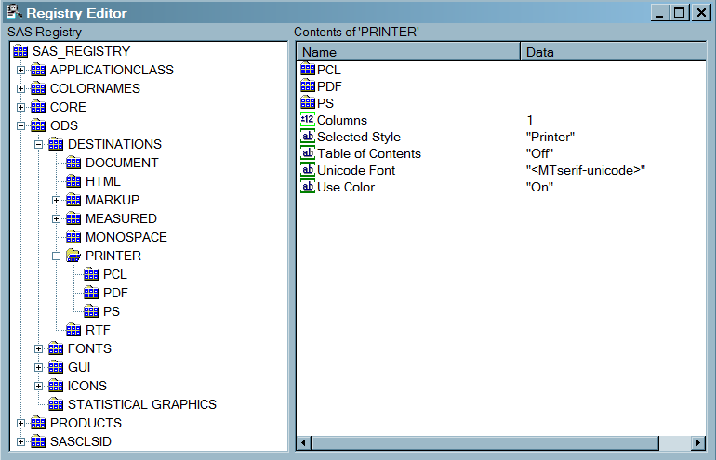This screenshot has height=460, width=716.
Task: Click the Unicode Font string value icon
Action: click(x=308, y=170)
